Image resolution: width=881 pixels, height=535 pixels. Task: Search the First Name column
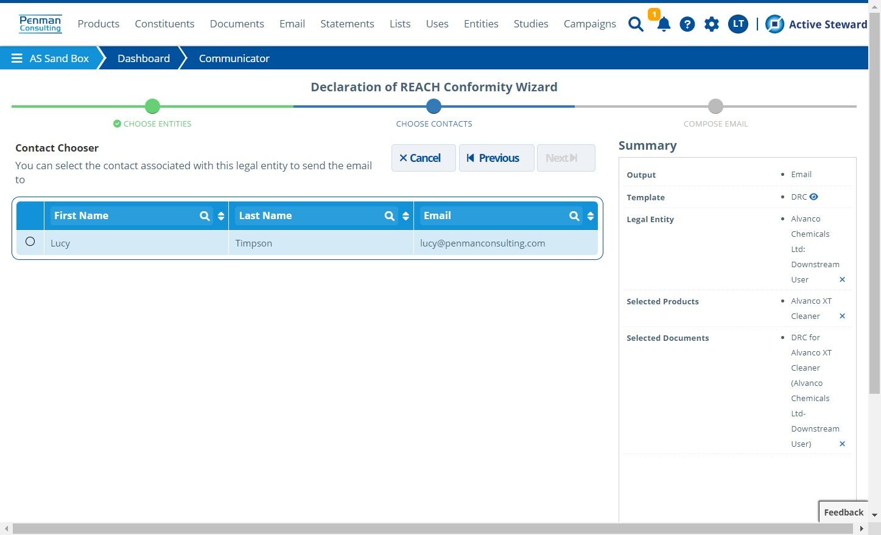pos(205,216)
